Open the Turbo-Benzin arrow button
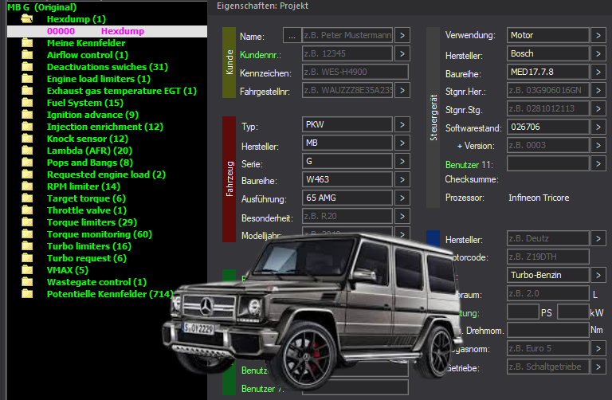 tap(598, 275)
